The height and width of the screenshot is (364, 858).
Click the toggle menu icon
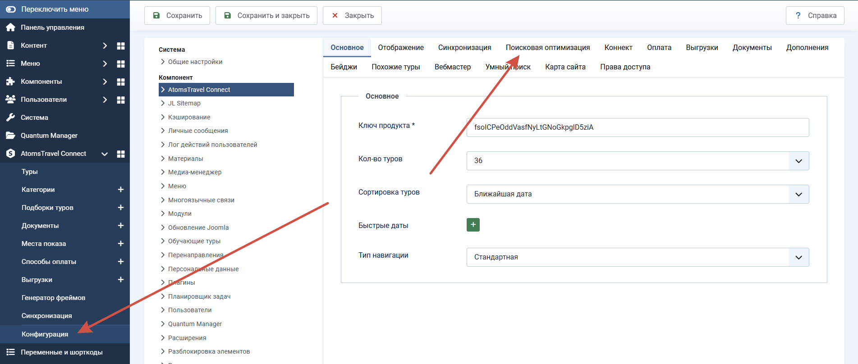pos(11,9)
